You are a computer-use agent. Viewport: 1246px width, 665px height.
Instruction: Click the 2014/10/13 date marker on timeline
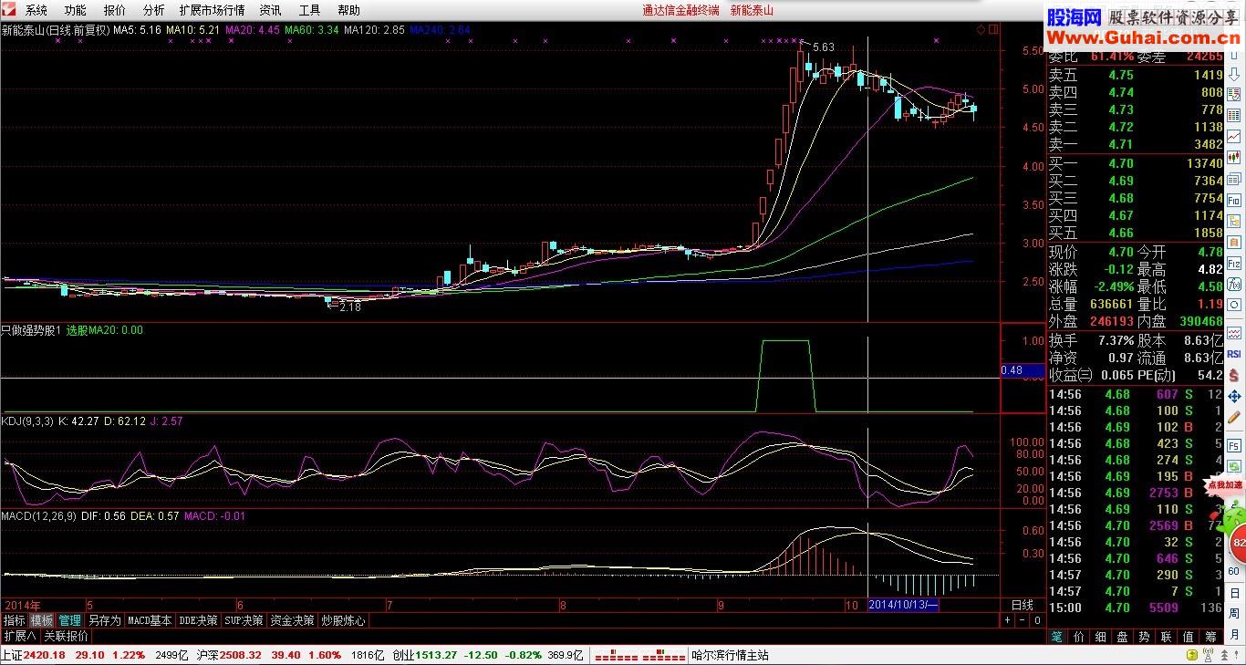click(x=904, y=605)
